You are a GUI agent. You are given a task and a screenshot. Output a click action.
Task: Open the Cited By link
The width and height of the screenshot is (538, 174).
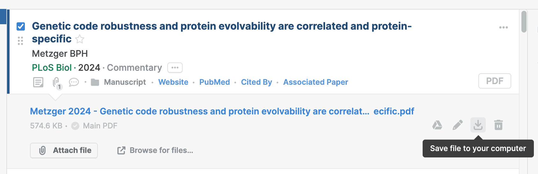pyautogui.click(x=256, y=82)
